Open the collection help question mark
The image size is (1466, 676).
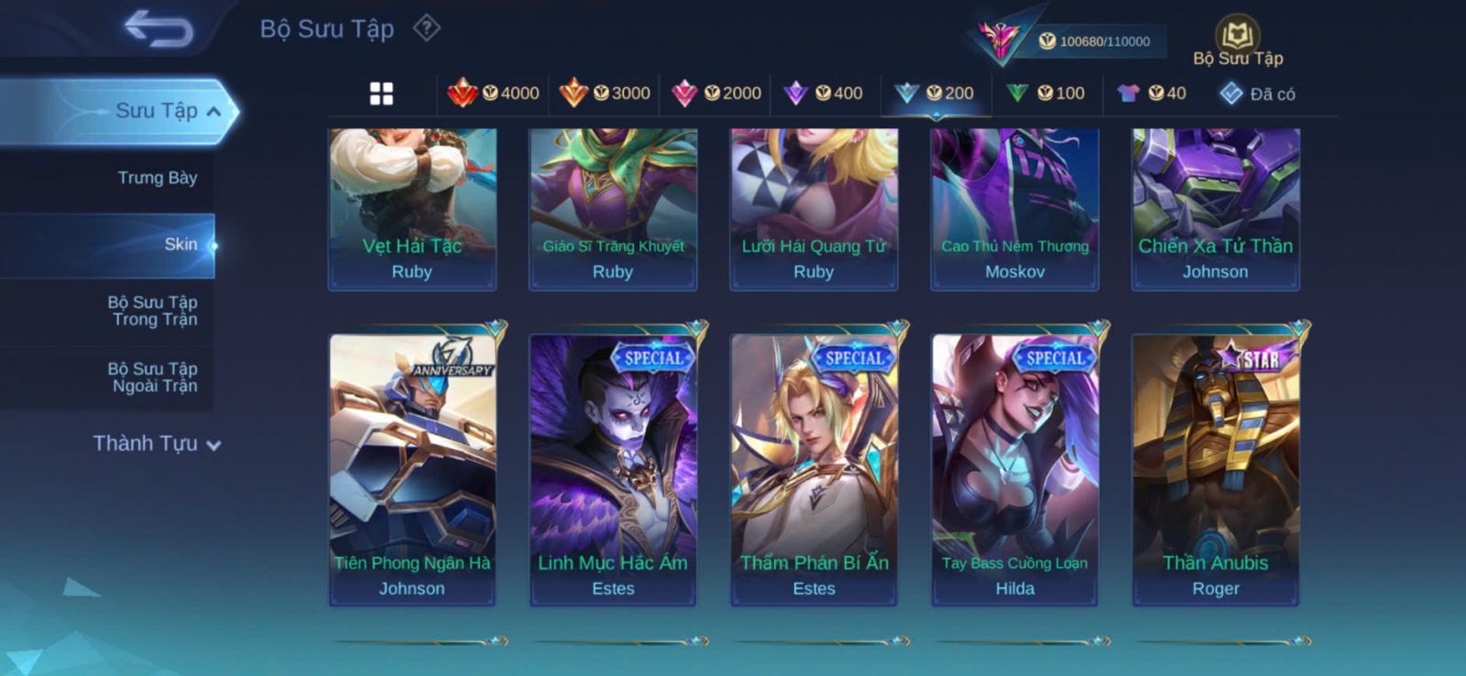tap(426, 28)
